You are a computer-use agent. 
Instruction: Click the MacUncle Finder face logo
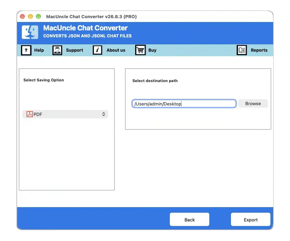(x=30, y=32)
